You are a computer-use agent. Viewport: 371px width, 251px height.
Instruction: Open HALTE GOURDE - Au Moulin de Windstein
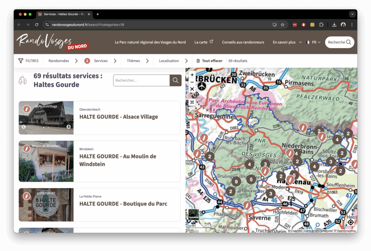tap(118, 160)
